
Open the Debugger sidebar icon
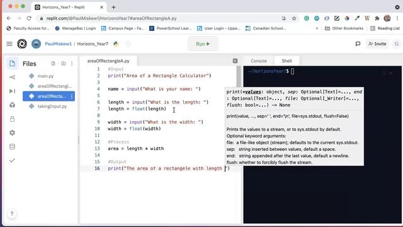tap(12, 91)
